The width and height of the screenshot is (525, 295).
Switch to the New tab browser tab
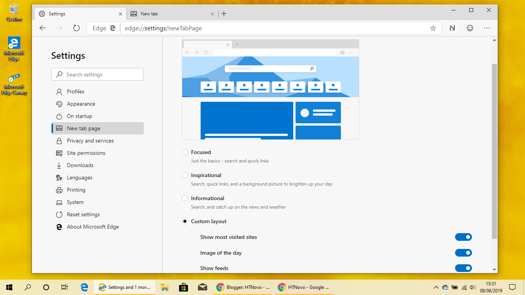(x=172, y=14)
